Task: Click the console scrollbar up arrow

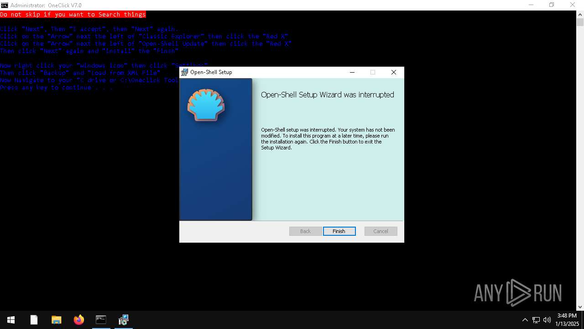Action: click(580, 14)
